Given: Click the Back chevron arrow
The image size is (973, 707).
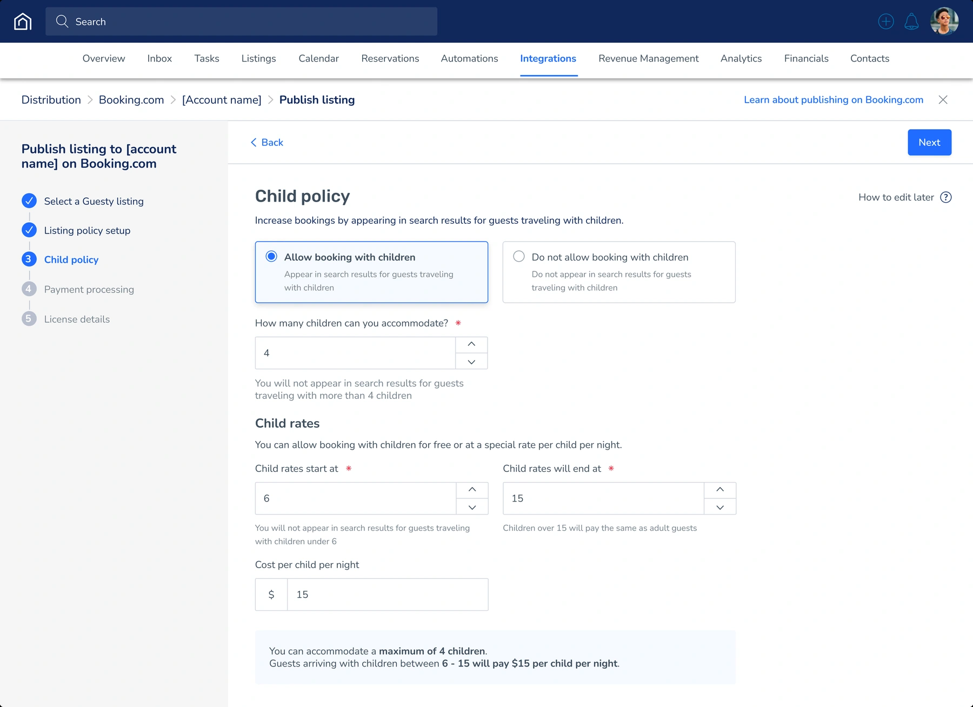Looking at the screenshot, I should 254,142.
